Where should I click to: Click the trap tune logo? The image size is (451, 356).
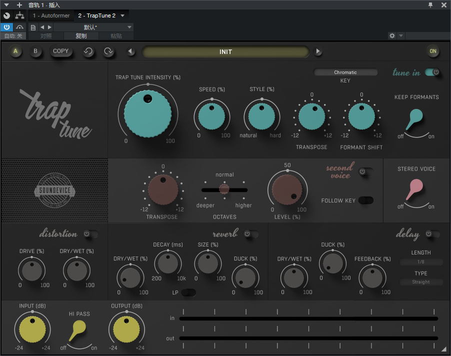(56, 114)
